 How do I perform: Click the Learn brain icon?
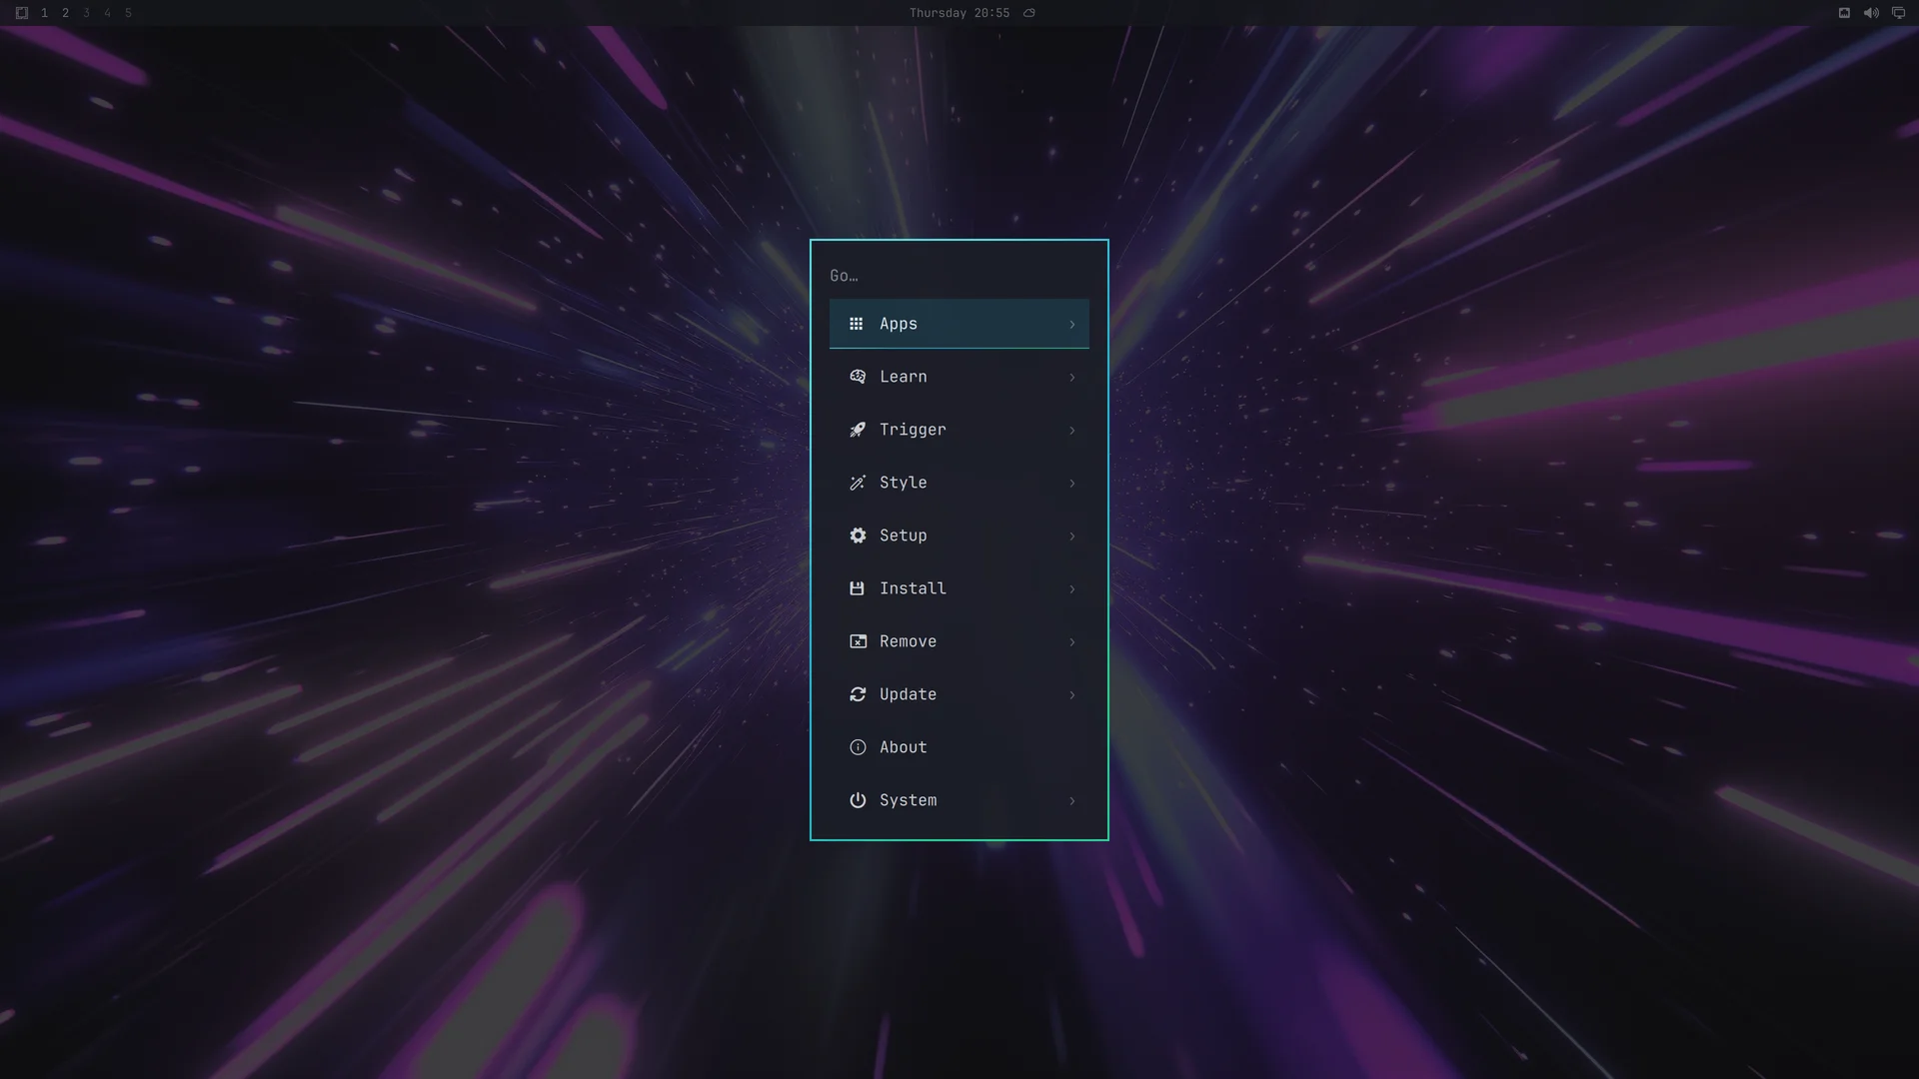point(858,377)
